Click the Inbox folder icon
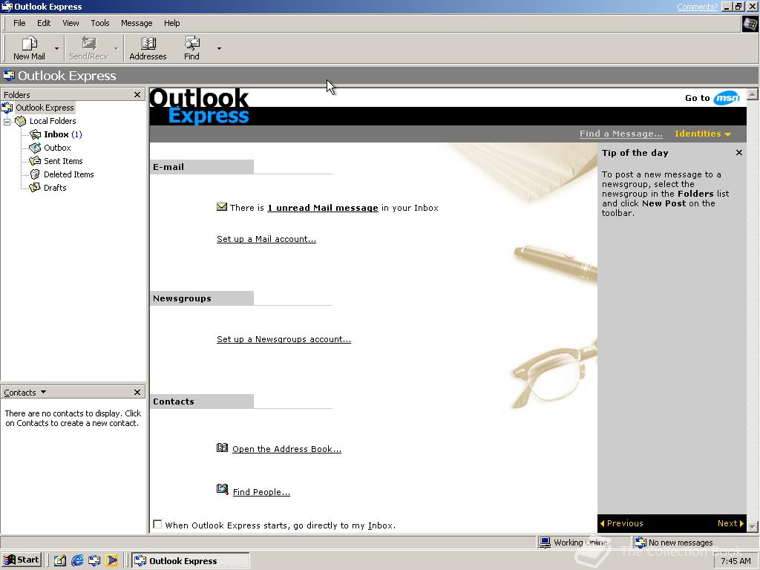 [x=35, y=134]
